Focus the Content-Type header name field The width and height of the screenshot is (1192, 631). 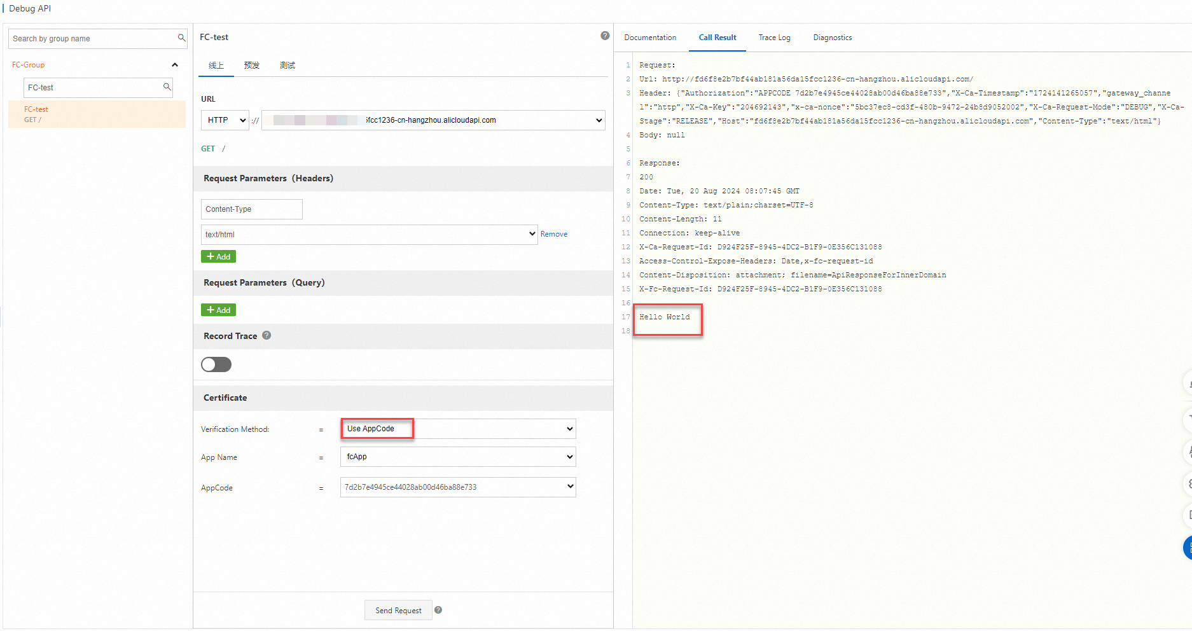tap(252, 209)
